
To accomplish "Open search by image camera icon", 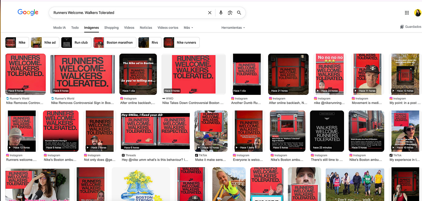I will click(x=230, y=13).
